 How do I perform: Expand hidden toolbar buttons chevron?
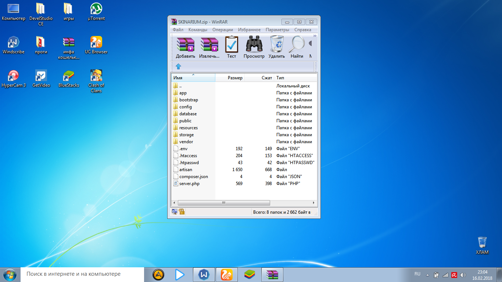coord(315,36)
